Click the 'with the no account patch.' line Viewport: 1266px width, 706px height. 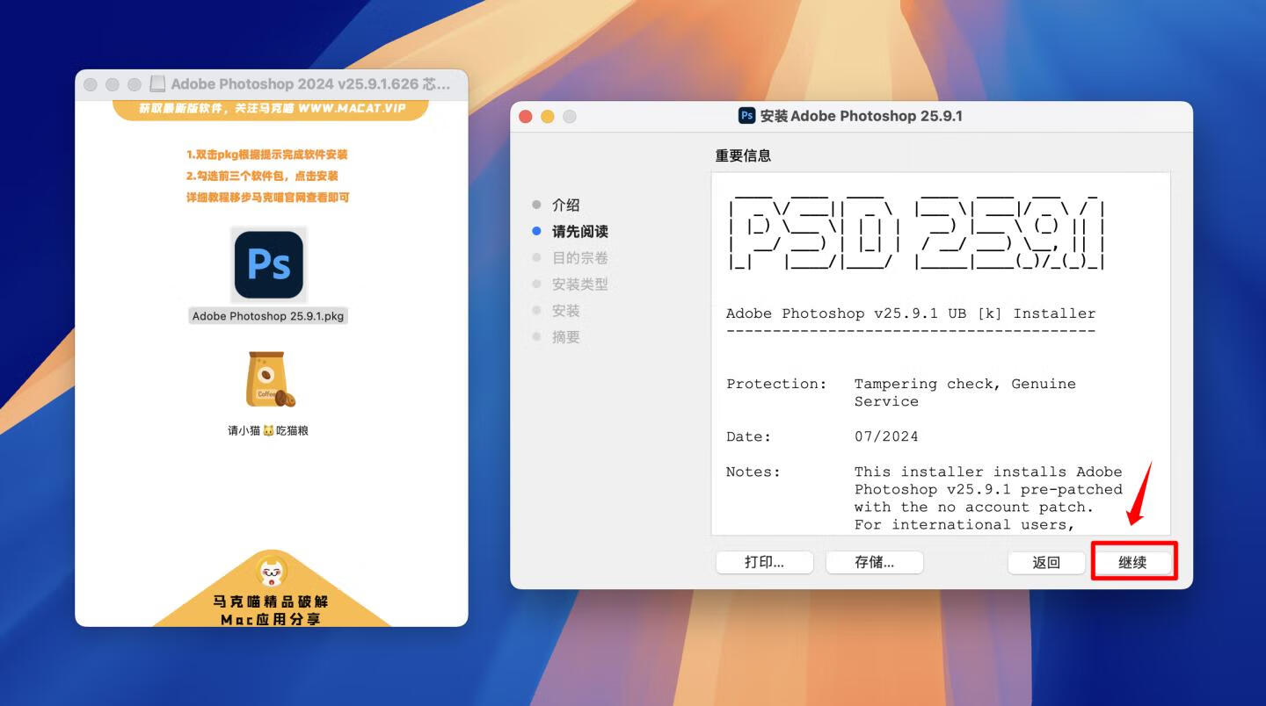point(974,507)
